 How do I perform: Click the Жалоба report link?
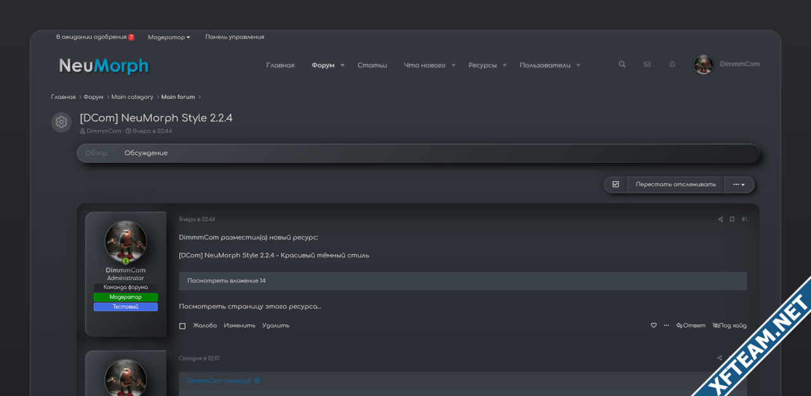[x=205, y=325]
